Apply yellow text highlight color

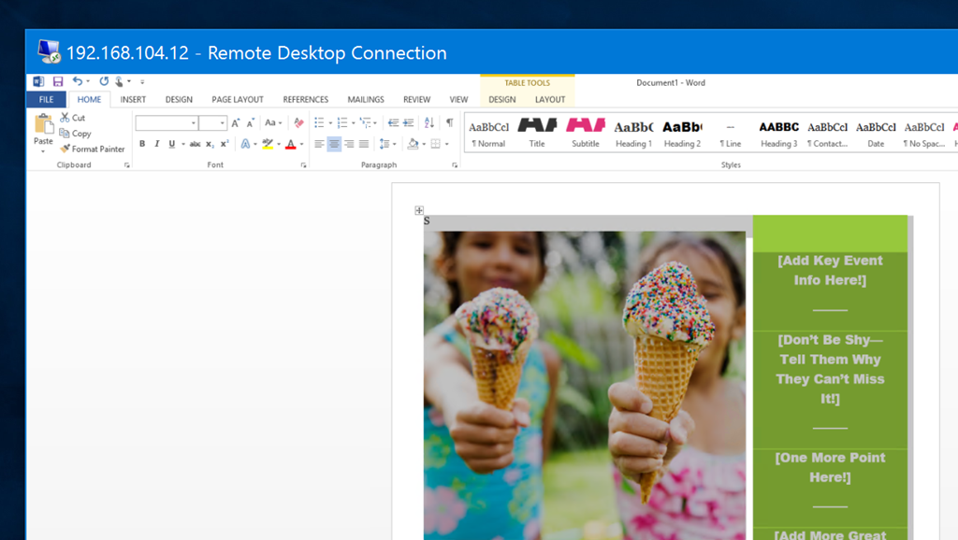(x=268, y=144)
